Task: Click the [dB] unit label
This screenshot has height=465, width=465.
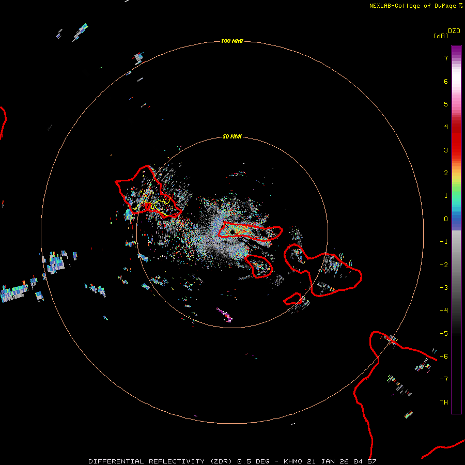Action: coord(441,36)
